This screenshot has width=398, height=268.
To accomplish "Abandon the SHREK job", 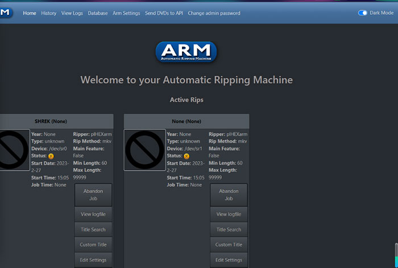I will (93, 195).
